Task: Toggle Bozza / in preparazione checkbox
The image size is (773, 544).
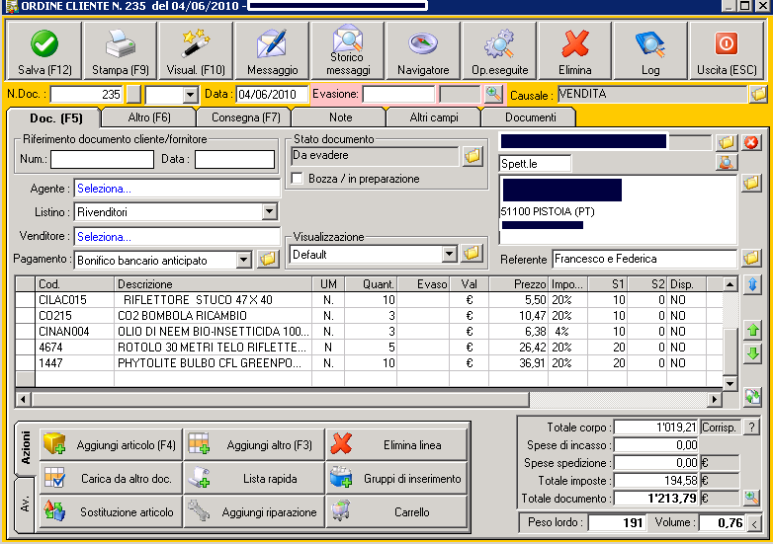Action: [298, 179]
